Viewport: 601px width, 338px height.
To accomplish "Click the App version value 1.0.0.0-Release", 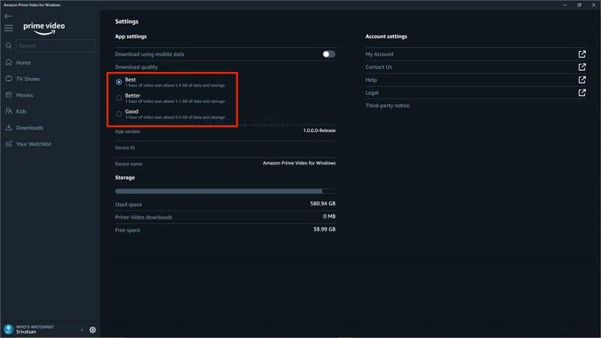I will pyautogui.click(x=319, y=131).
